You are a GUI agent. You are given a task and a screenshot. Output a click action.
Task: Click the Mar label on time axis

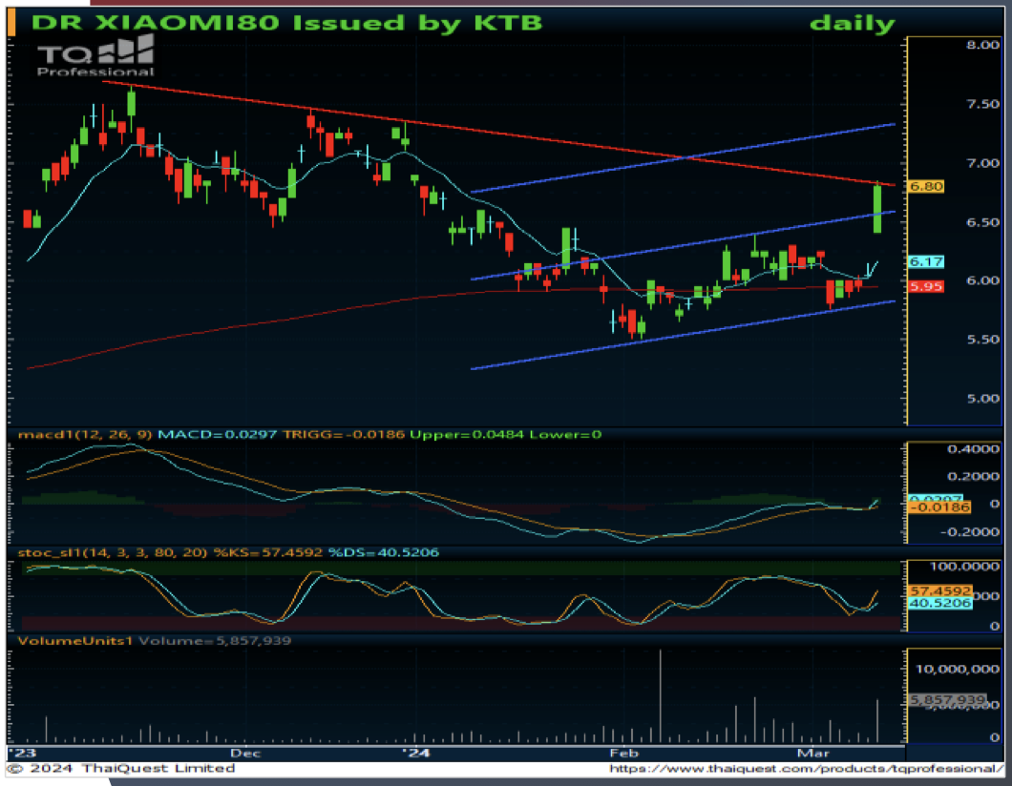click(x=812, y=754)
